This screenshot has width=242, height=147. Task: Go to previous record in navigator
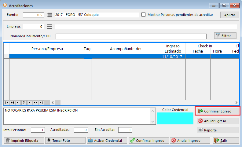click(x=18, y=102)
